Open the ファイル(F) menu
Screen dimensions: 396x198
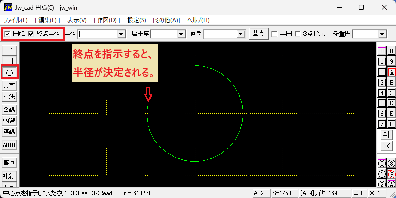16,20
